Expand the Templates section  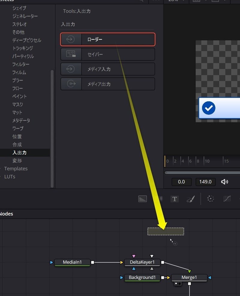click(x=16, y=169)
